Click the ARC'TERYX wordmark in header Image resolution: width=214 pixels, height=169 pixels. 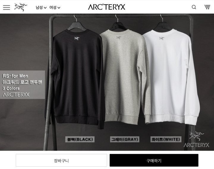click(106, 7)
